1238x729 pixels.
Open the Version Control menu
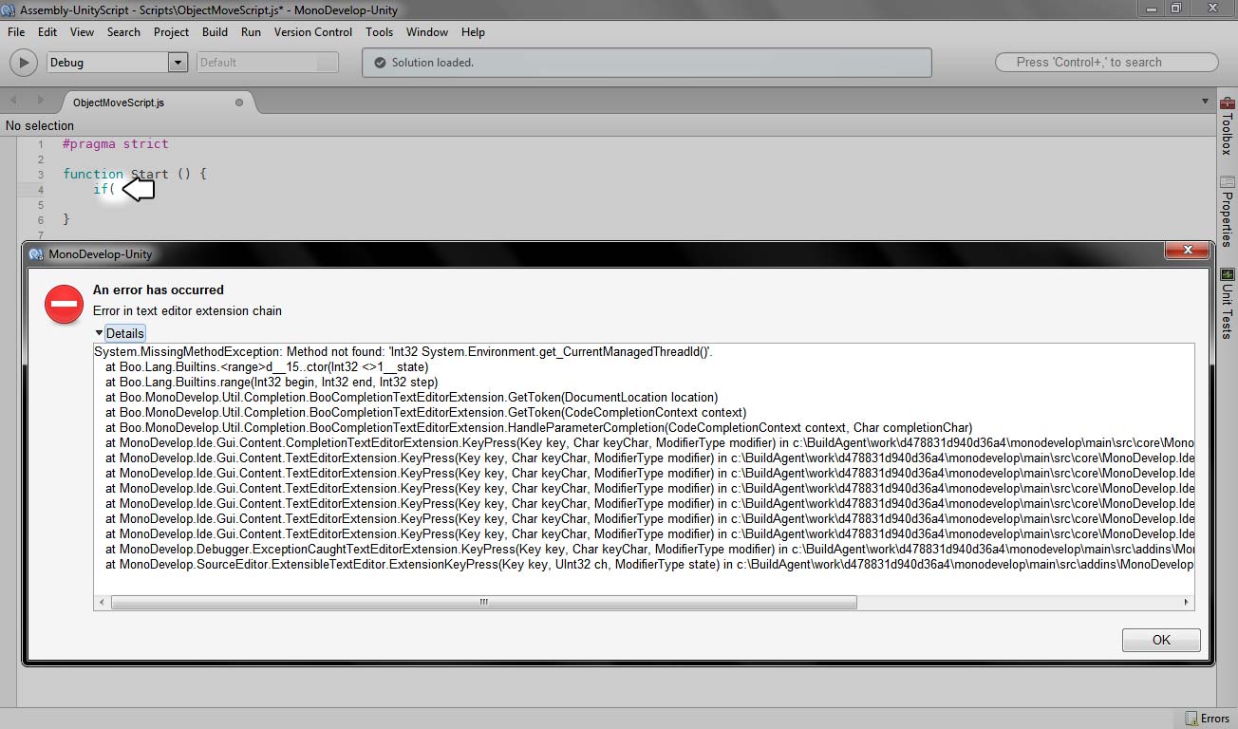click(312, 31)
